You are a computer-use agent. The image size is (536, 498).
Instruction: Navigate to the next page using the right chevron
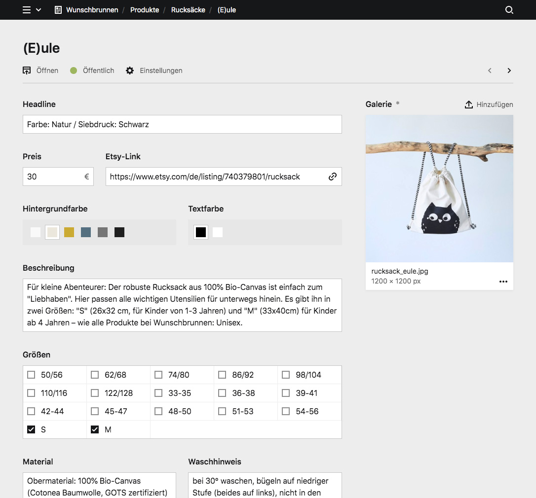[x=509, y=70]
